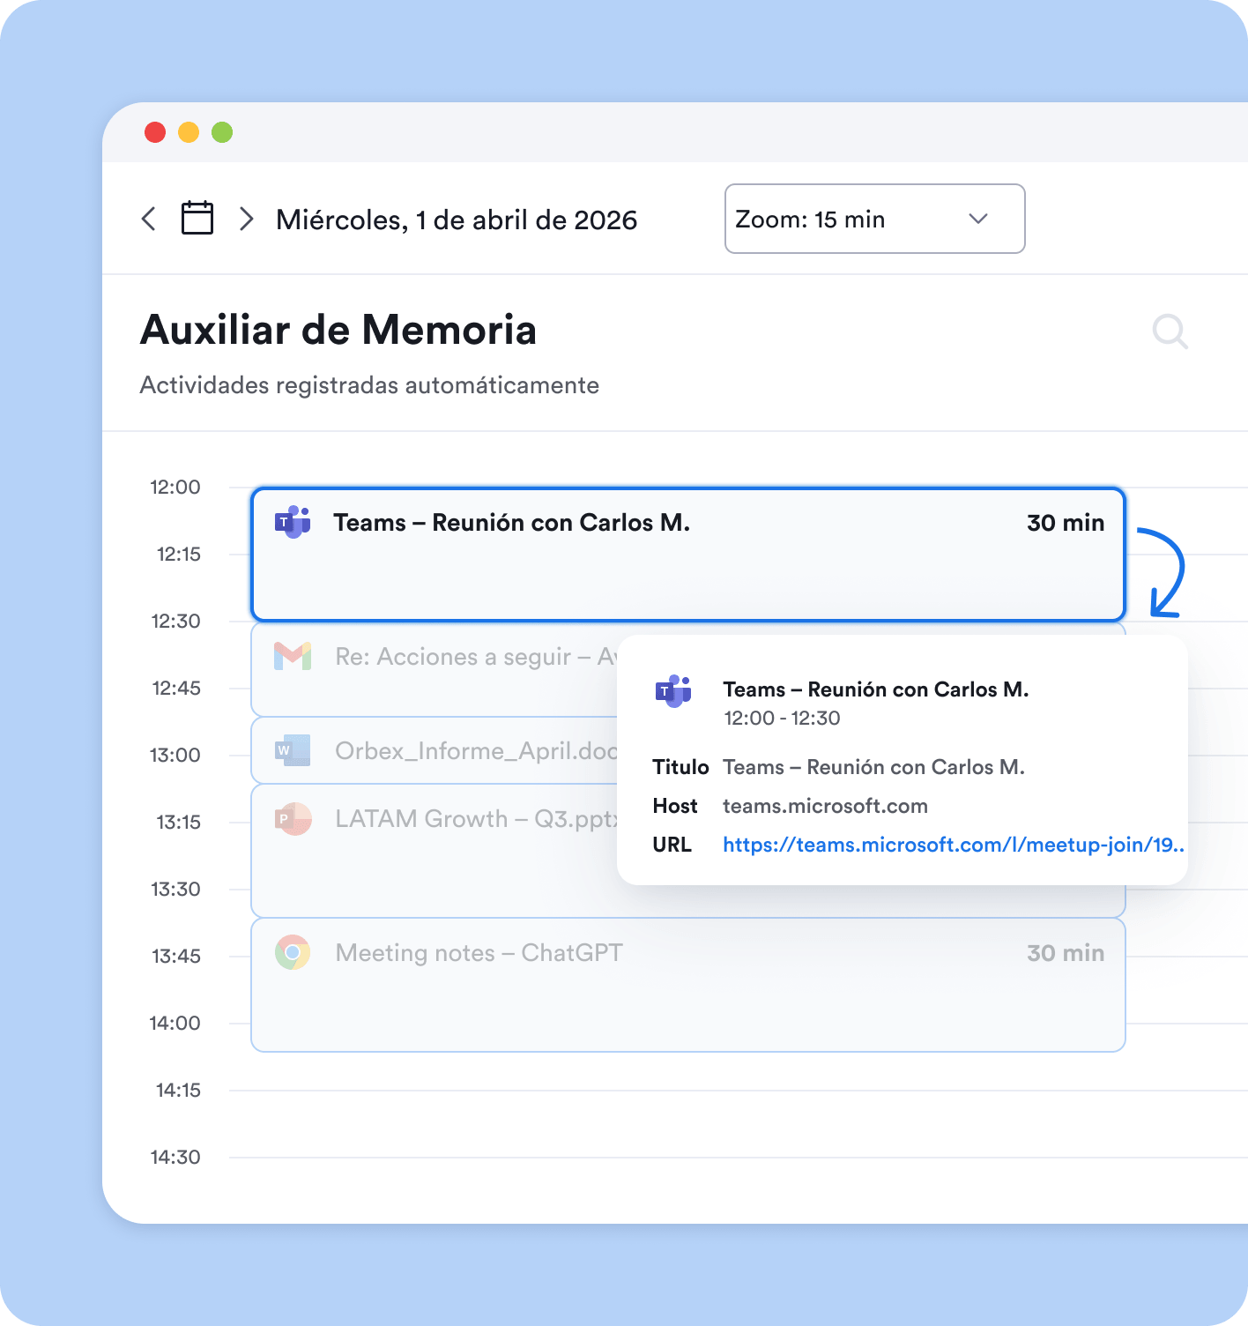Click the Teams icon in the selected entry
The image size is (1248, 1326).
point(293,522)
